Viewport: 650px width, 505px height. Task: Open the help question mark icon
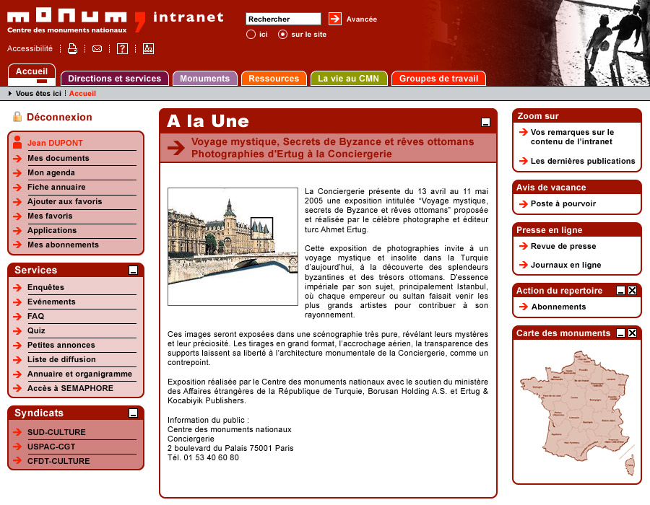[x=122, y=49]
